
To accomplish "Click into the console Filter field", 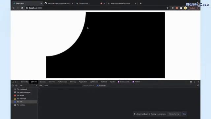I will tap(63, 85).
